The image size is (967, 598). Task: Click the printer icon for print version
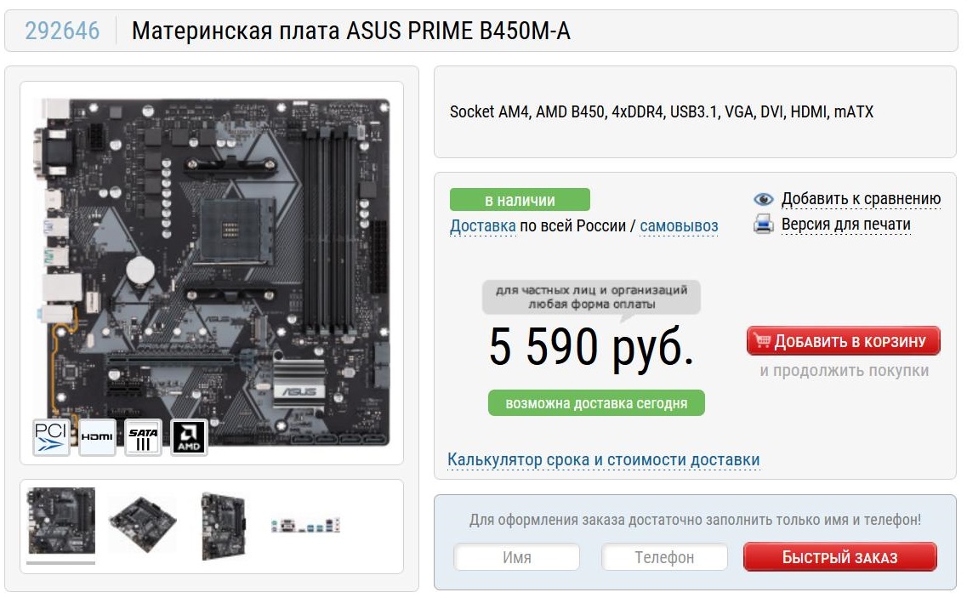coord(764,224)
